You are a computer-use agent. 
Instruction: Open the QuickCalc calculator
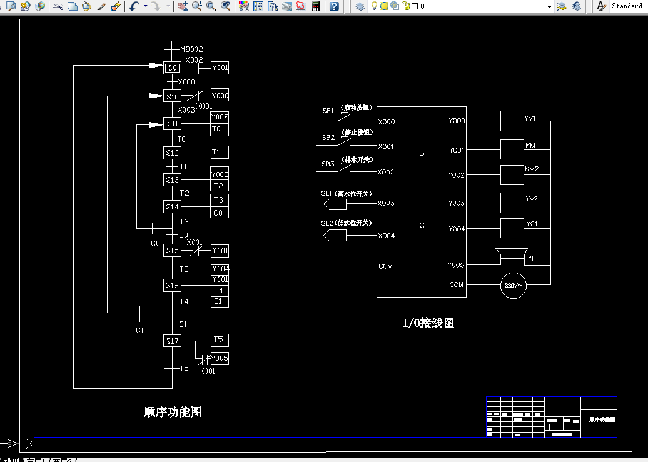point(316,6)
